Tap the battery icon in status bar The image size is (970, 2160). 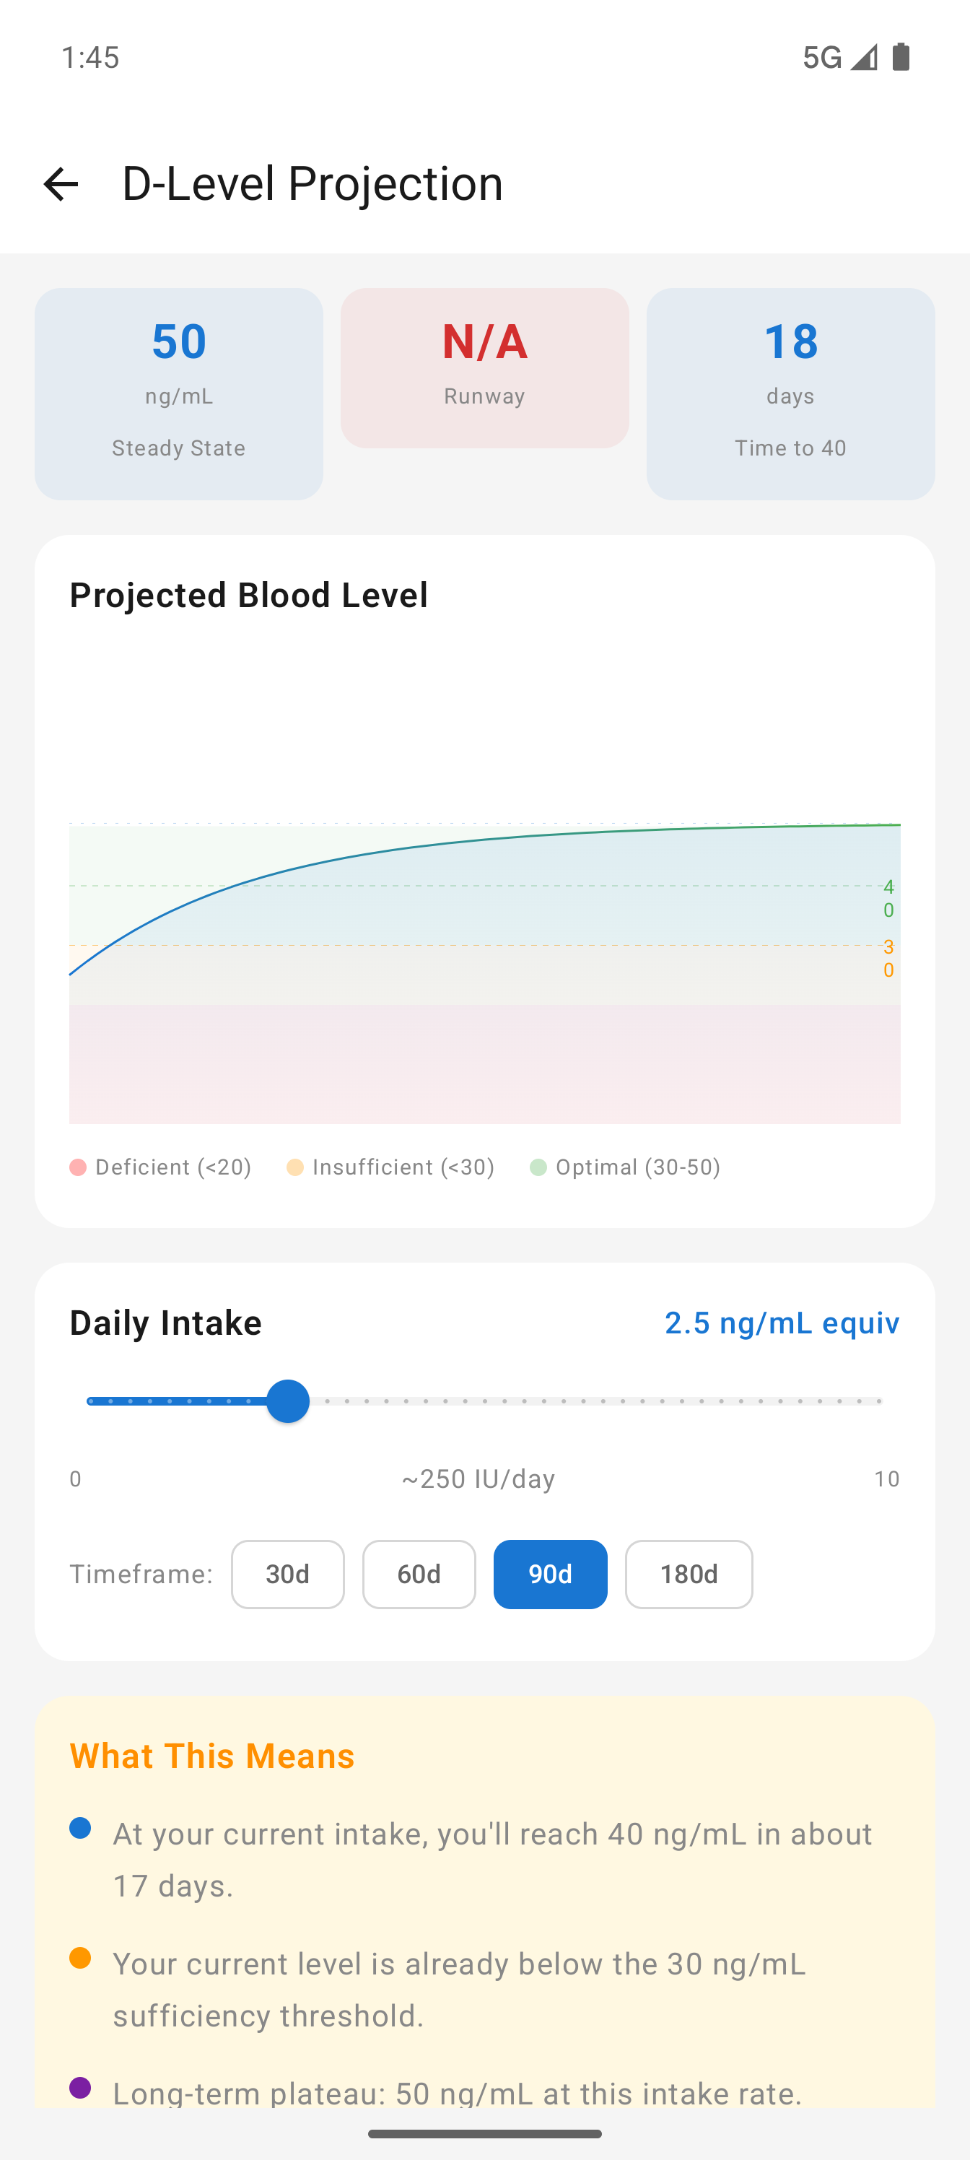(x=901, y=57)
